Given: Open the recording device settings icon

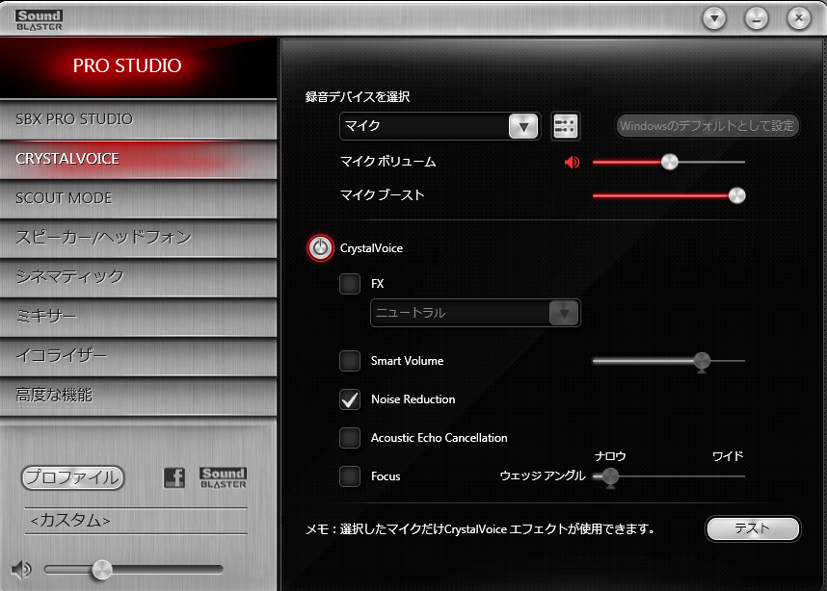Looking at the screenshot, I should pos(566,126).
